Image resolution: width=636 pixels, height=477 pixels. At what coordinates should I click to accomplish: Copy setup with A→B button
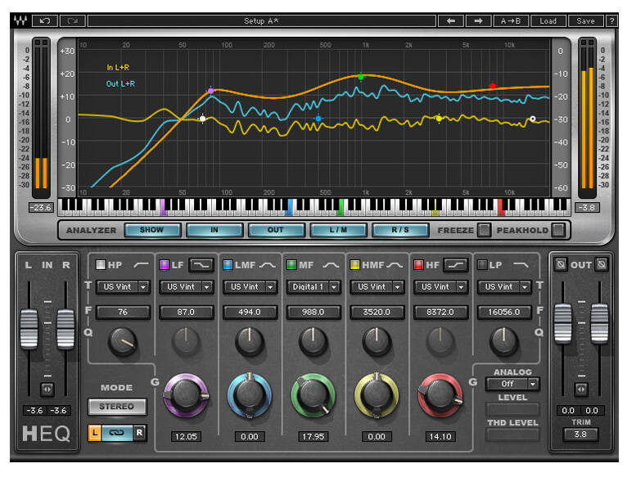click(x=512, y=20)
